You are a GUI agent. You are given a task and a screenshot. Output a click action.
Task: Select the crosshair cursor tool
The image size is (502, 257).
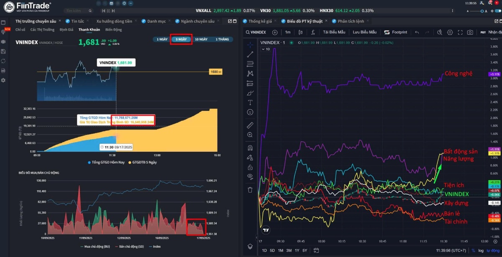coord(250,44)
